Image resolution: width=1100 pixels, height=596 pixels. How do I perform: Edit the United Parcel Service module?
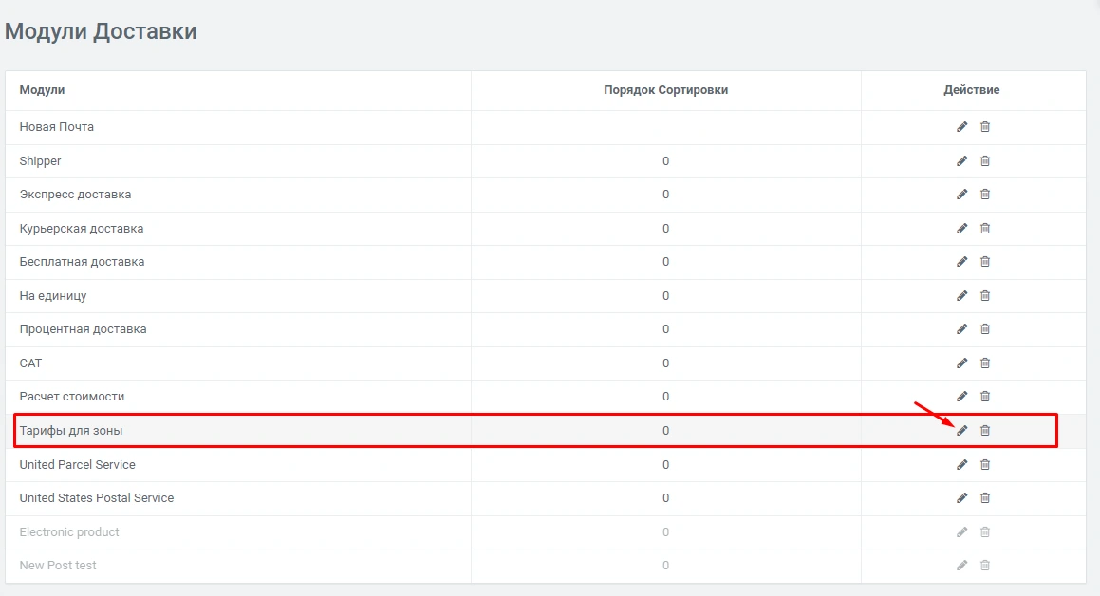click(x=961, y=465)
